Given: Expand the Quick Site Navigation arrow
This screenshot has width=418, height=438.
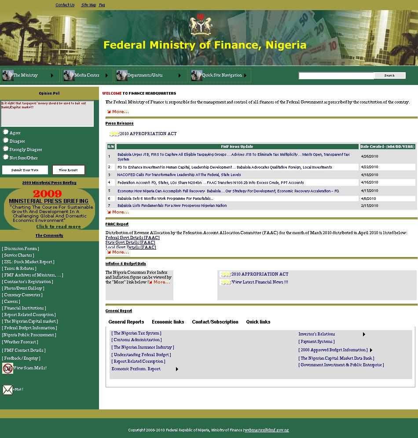Looking at the screenshot, I should pyautogui.click(x=245, y=75).
